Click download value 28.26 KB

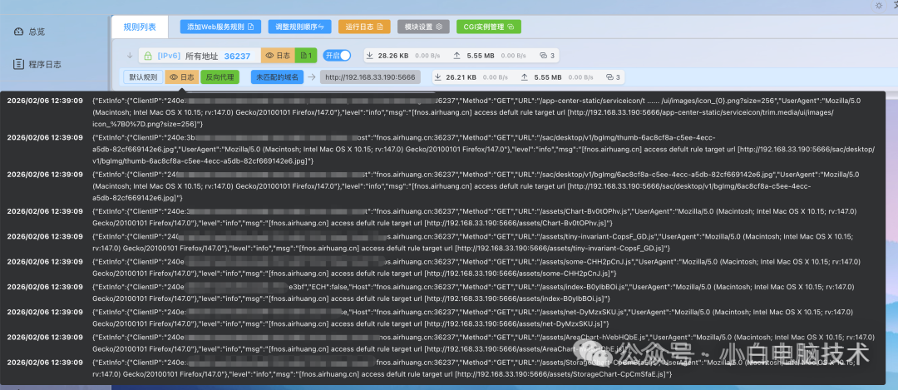coord(392,56)
